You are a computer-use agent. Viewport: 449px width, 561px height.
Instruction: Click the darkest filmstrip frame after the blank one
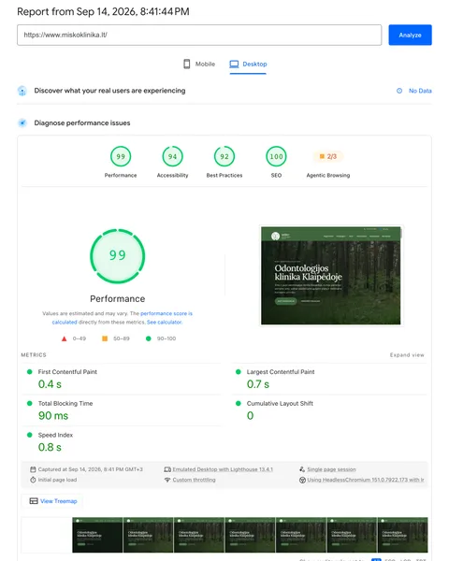(x=97, y=535)
